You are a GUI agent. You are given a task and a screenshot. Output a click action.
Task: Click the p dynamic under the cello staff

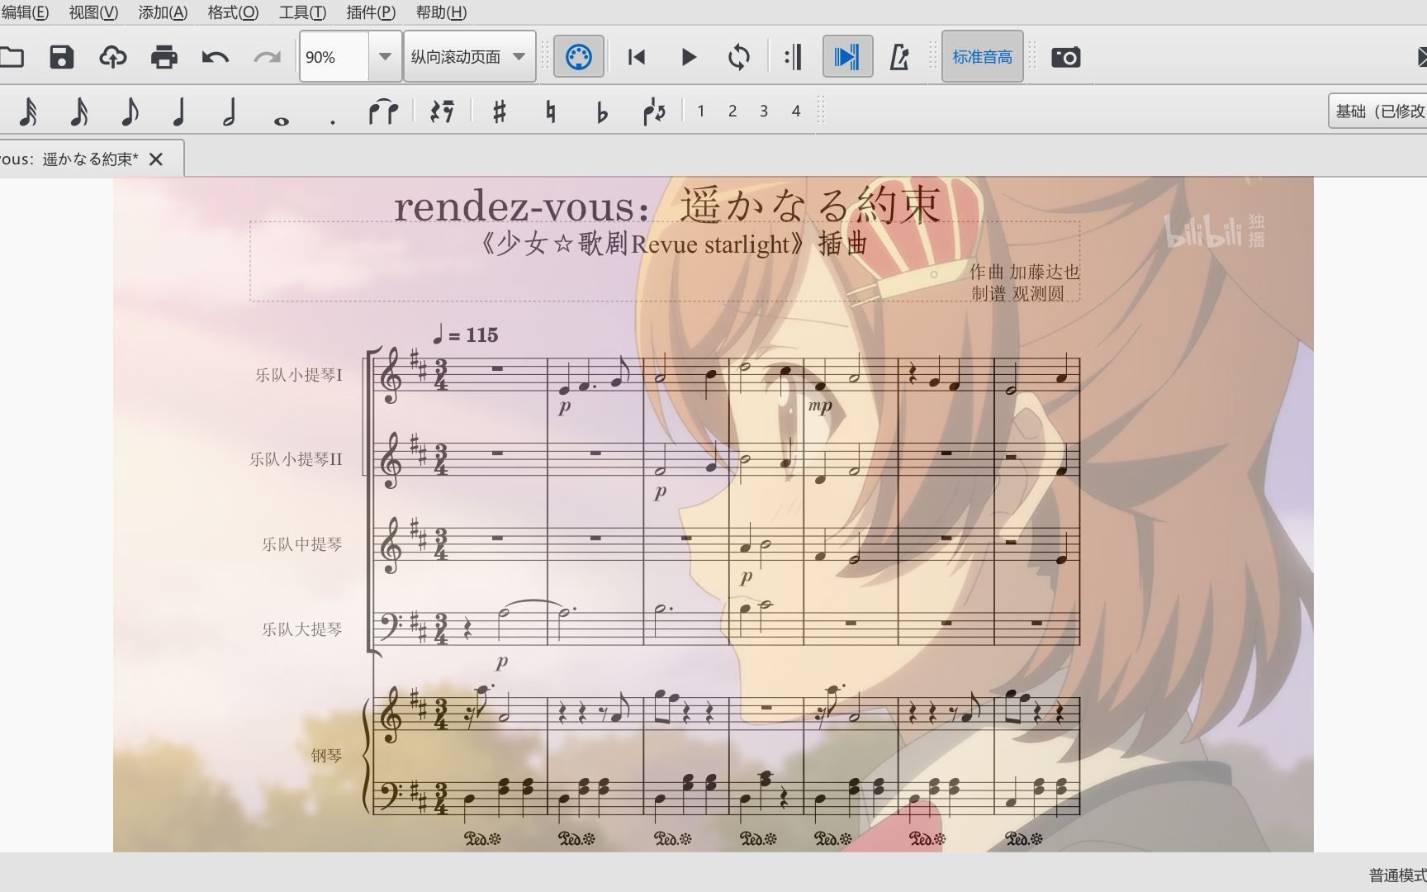[x=502, y=662]
